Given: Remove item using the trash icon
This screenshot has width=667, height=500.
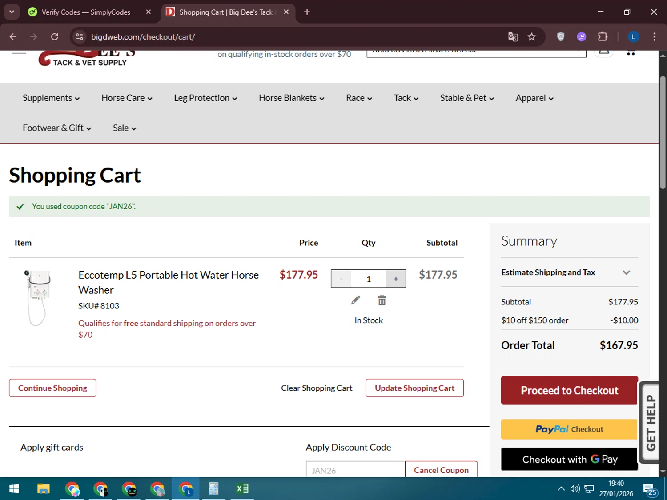Looking at the screenshot, I should 382,300.
